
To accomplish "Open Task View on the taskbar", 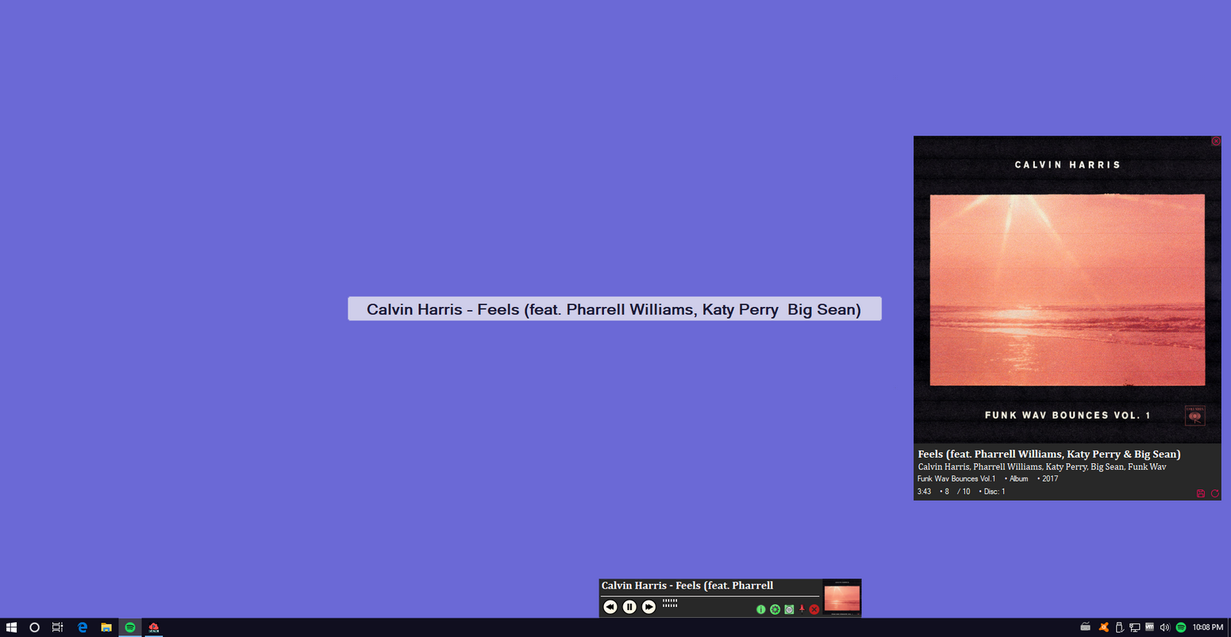I will point(58,627).
